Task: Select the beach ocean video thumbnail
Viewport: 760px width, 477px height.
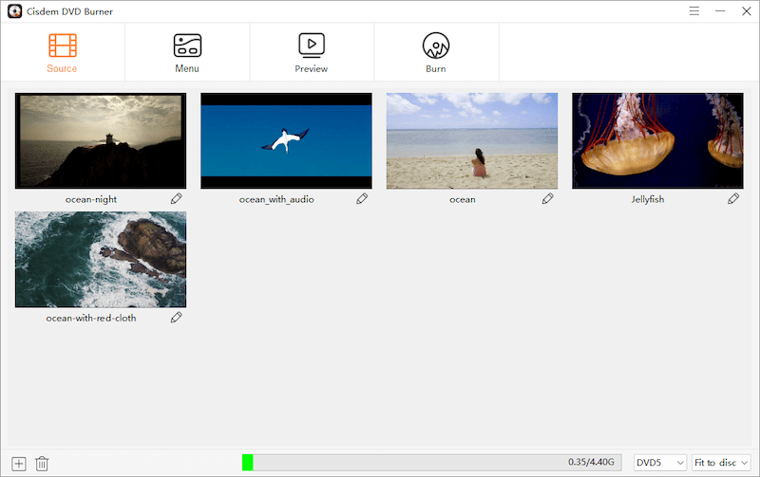Action: 472,140
